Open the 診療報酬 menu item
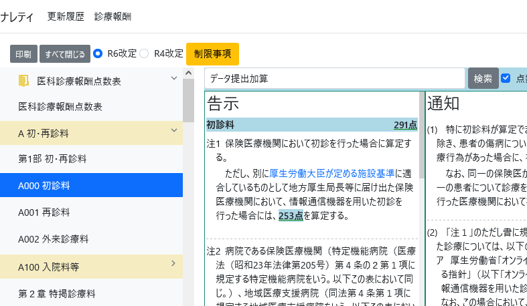This screenshot has width=527, height=306. (113, 17)
